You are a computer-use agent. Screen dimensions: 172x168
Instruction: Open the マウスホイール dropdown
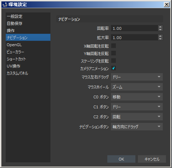[x=137, y=87]
